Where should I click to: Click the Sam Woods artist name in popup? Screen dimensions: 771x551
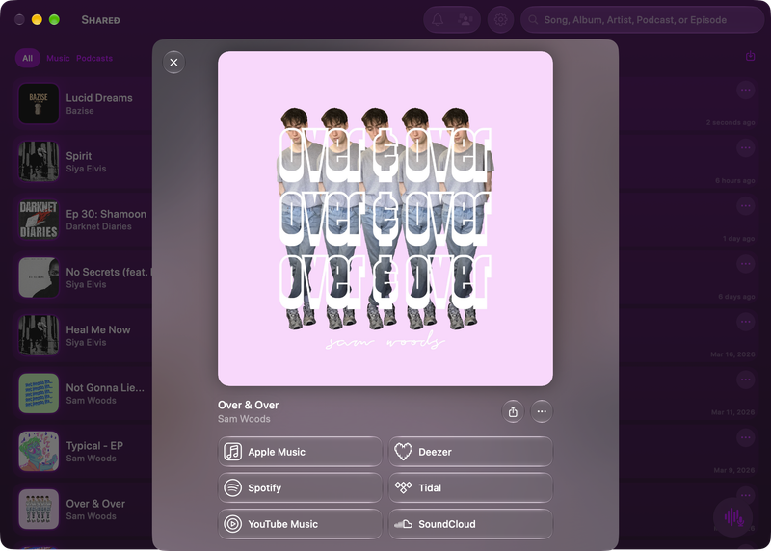pos(244,419)
